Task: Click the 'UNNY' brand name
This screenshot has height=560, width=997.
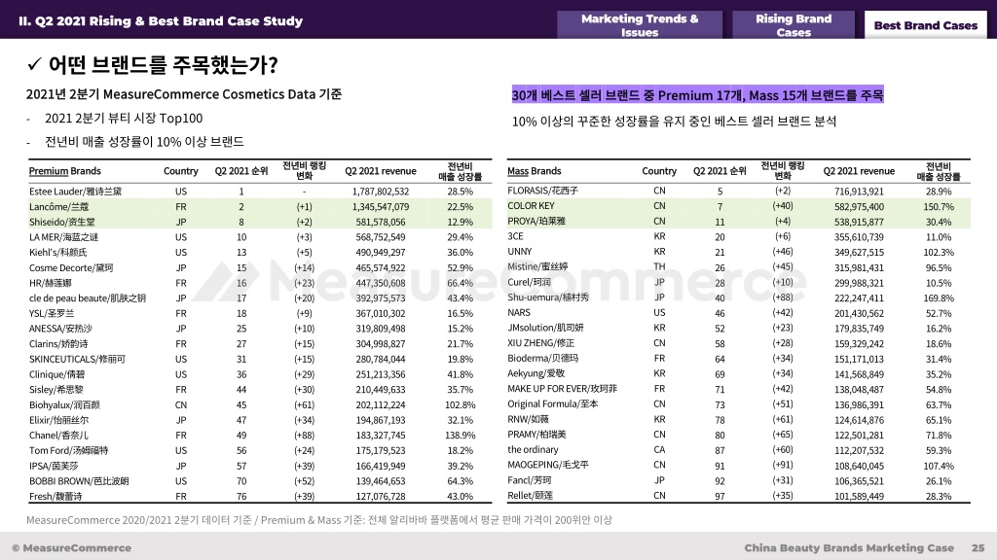Action: pyautogui.click(x=520, y=252)
